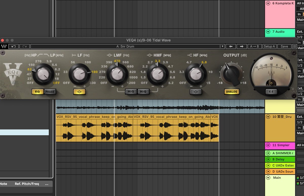304x196 pixels.
Task: Click the Waves logo icon in plugin toolbar
Action: tap(4, 46)
